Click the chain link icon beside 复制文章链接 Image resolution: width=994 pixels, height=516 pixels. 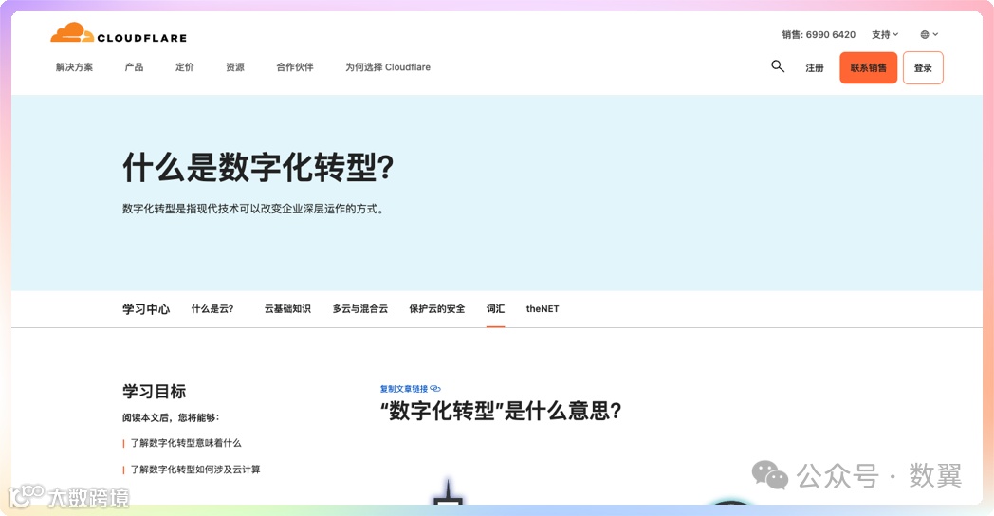pyautogui.click(x=434, y=389)
